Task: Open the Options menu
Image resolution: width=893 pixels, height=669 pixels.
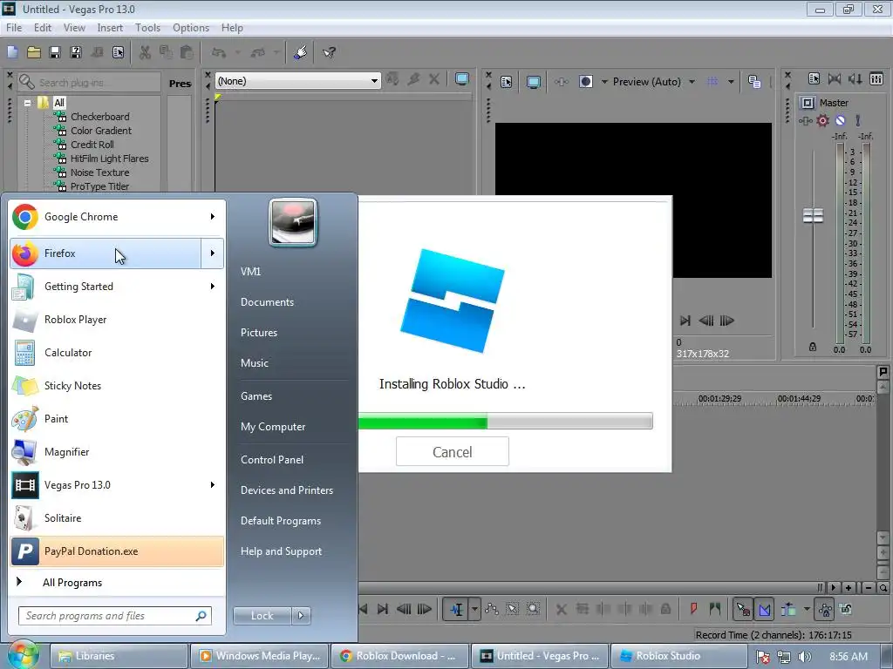Action: [x=191, y=27]
